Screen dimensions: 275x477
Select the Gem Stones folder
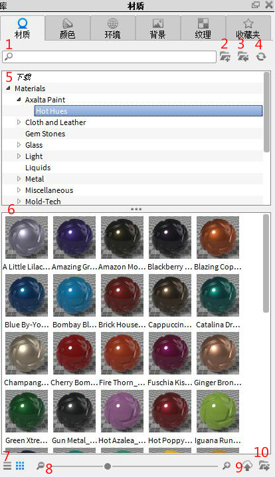[45, 134]
